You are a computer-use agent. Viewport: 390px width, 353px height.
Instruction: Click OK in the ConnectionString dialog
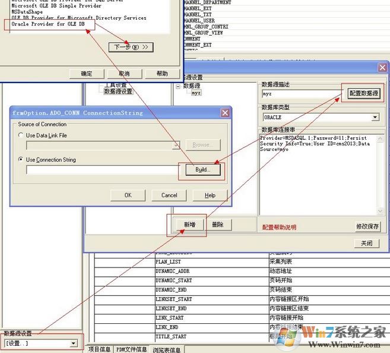128,195
